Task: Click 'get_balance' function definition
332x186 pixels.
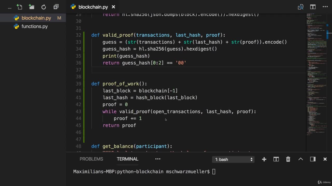Action: click(x=118, y=146)
